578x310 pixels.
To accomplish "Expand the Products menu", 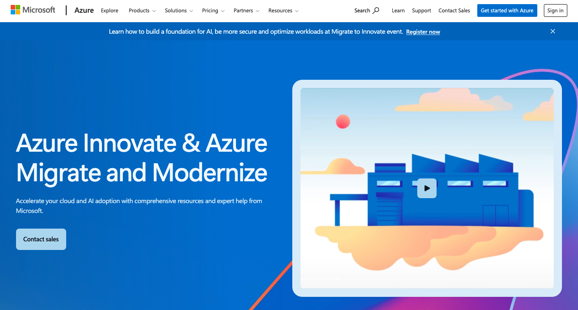I will click(142, 11).
